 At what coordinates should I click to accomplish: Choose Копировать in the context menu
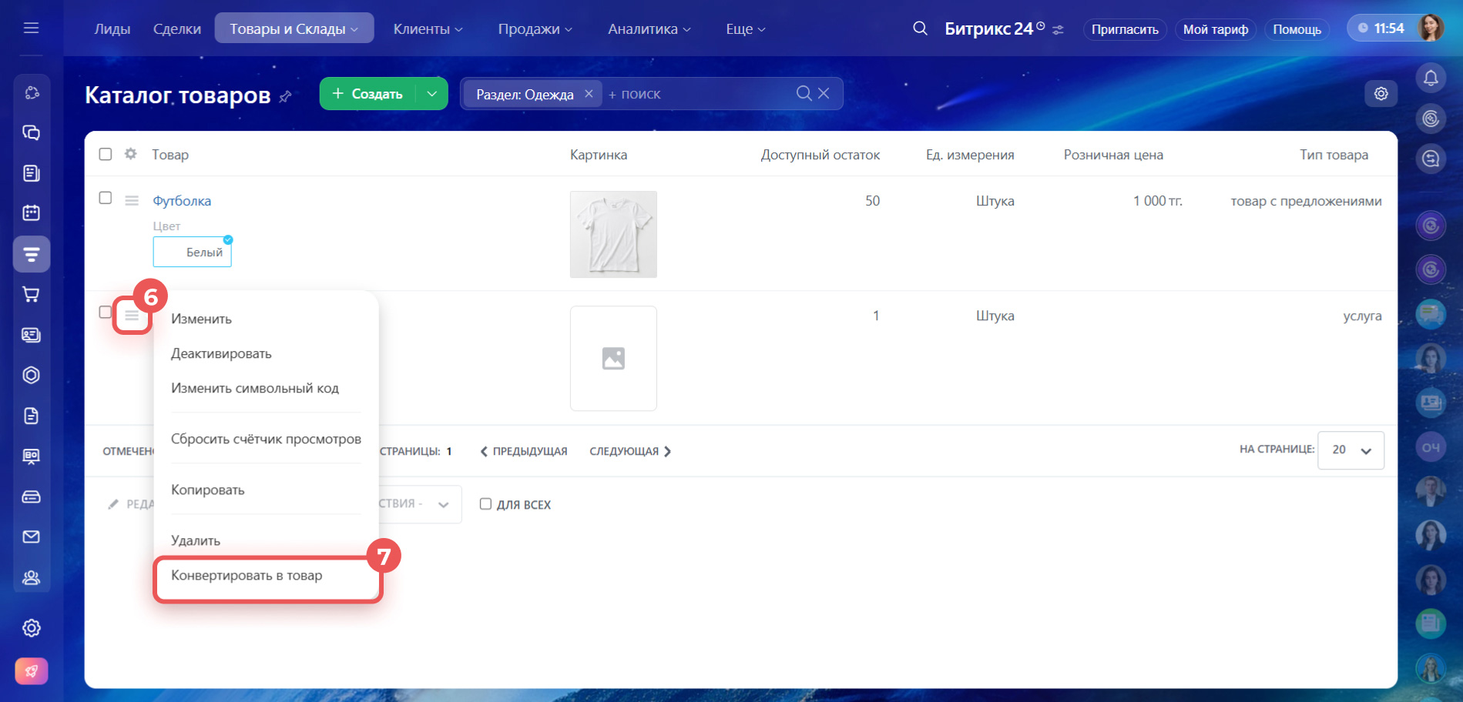(x=207, y=490)
